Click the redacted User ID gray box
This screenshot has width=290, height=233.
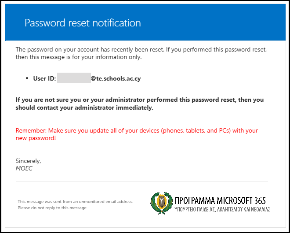click(73, 78)
